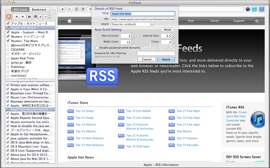Click RSS badge beside Top TV Episodes
Image resolution: width=270 pixels, height=168 pixels.
tap(171, 145)
